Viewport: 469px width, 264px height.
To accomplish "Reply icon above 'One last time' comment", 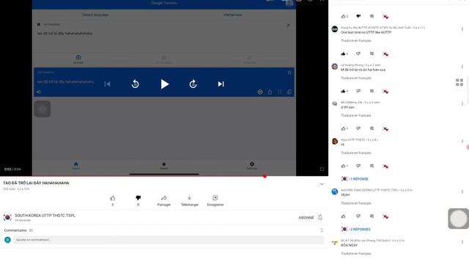I will pos(372,16).
